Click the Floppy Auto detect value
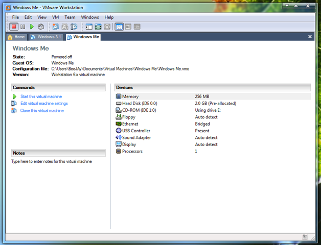This screenshot has width=321, height=245. pyautogui.click(x=206, y=117)
